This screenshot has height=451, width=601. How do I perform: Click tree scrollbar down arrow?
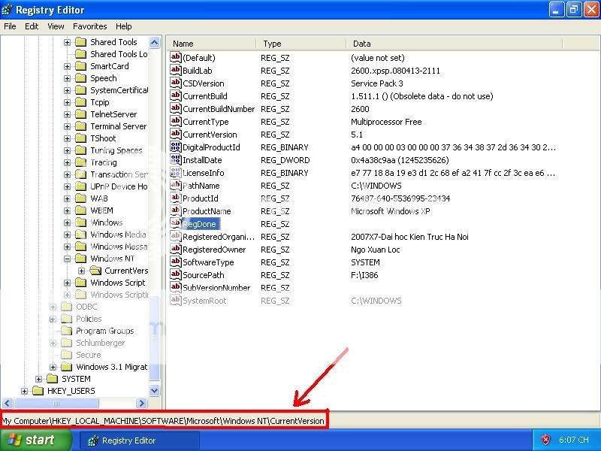click(x=155, y=391)
